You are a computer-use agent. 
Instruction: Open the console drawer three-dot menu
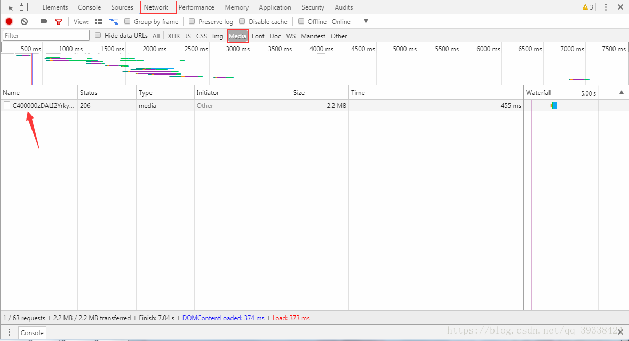[x=9, y=332]
